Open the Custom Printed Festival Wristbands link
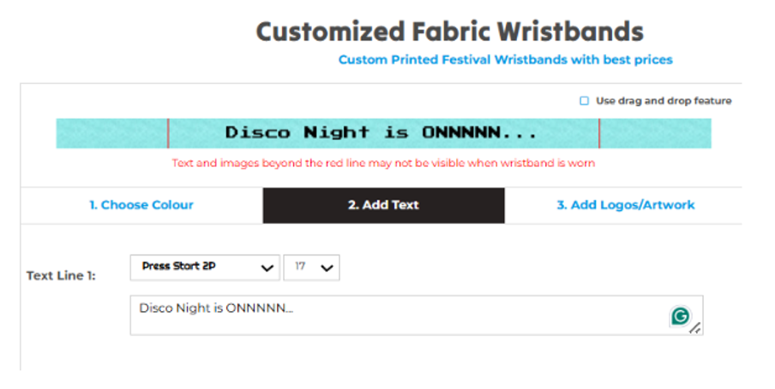The image size is (775, 389). (505, 60)
